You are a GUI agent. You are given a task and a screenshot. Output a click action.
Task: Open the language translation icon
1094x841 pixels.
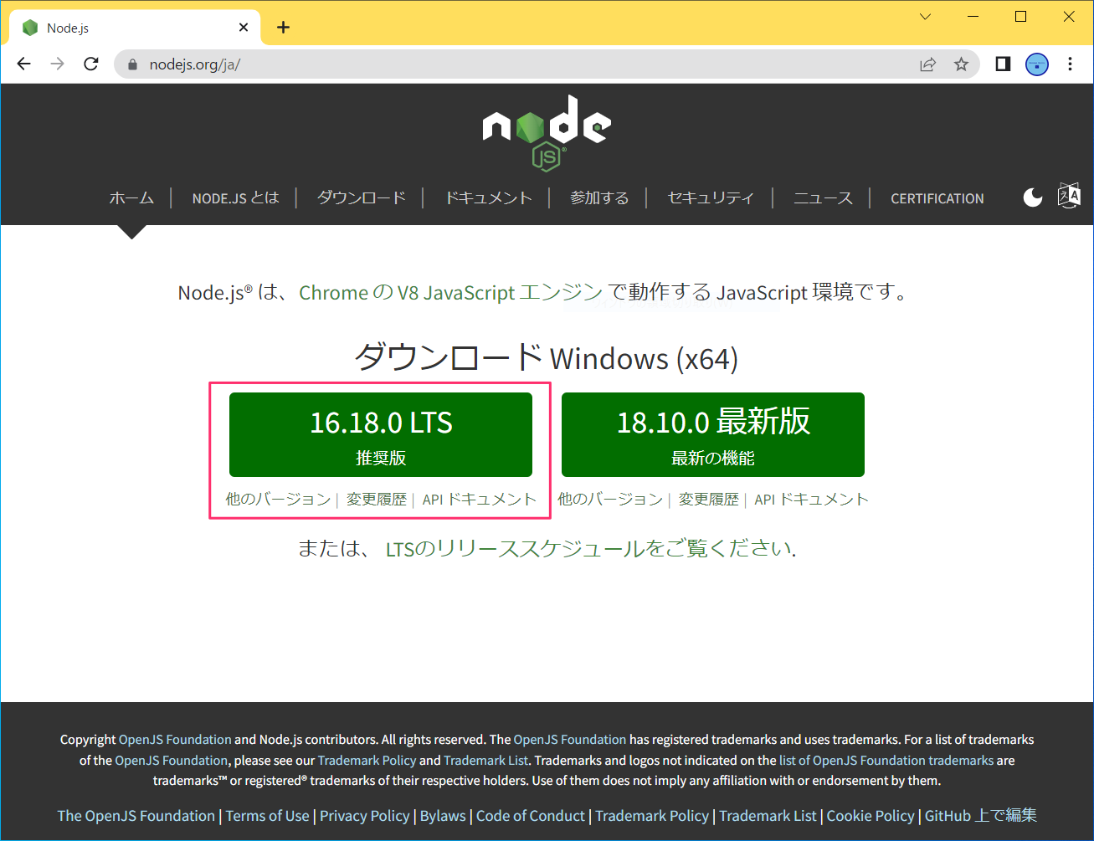(x=1069, y=196)
